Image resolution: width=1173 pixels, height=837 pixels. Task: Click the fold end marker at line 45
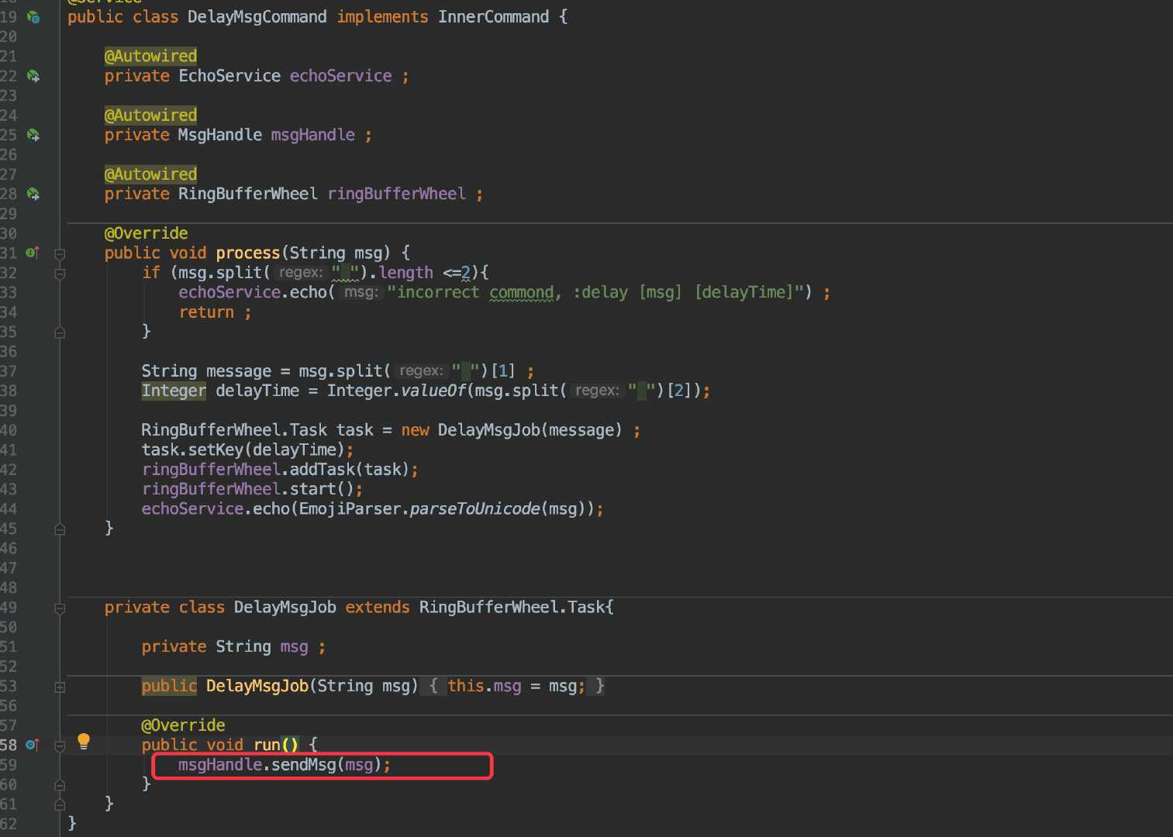click(60, 529)
